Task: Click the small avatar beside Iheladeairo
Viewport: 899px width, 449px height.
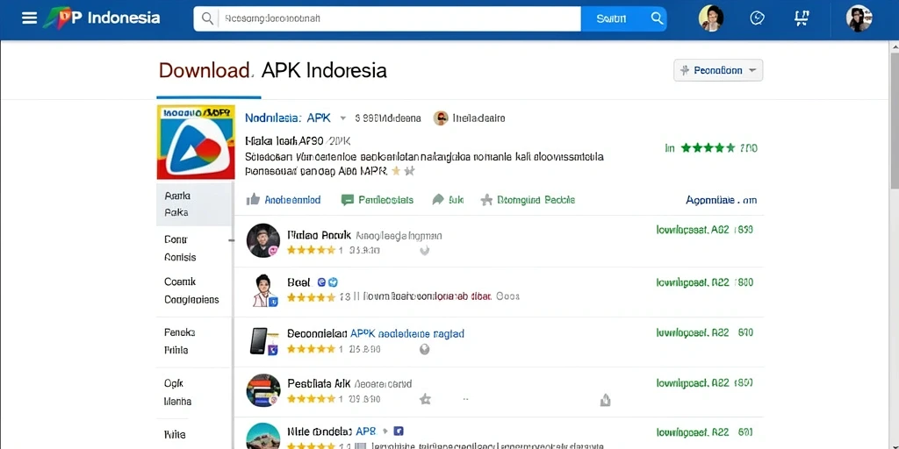Action: [x=441, y=118]
